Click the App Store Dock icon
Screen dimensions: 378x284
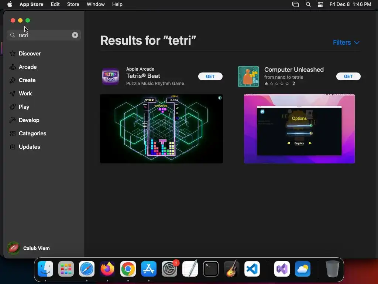[x=149, y=269]
